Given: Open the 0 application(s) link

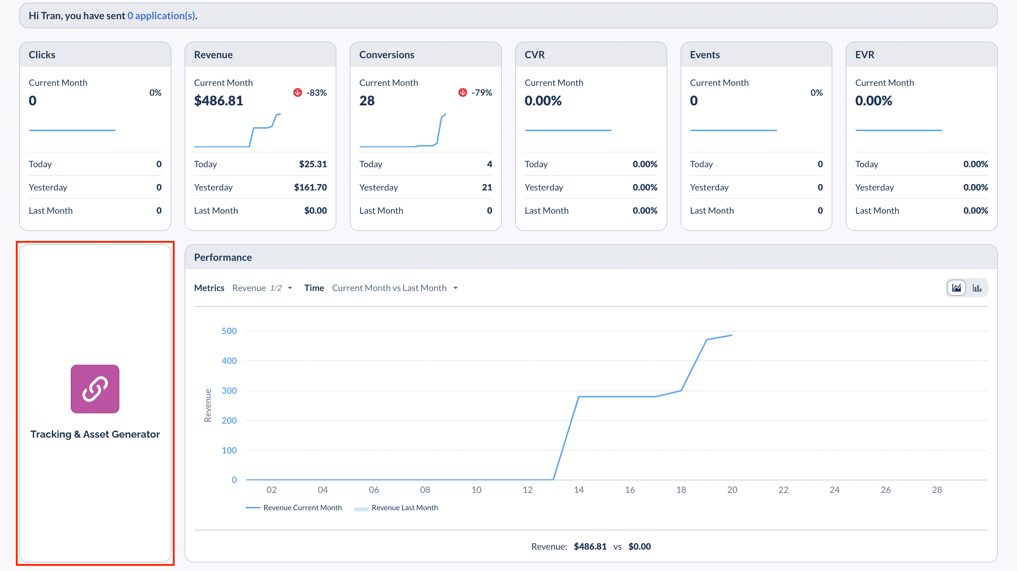Looking at the screenshot, I should (161, 16).
